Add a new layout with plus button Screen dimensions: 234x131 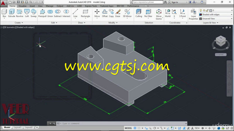pyautogui.click(x=37, y=127)
